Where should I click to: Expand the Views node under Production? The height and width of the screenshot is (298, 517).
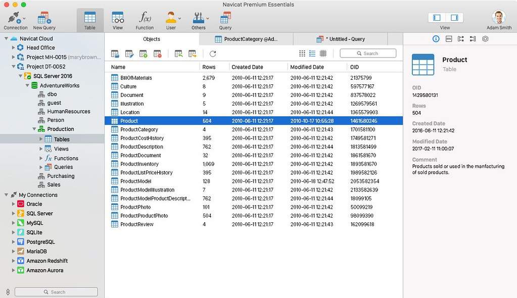tap(41, 148)
